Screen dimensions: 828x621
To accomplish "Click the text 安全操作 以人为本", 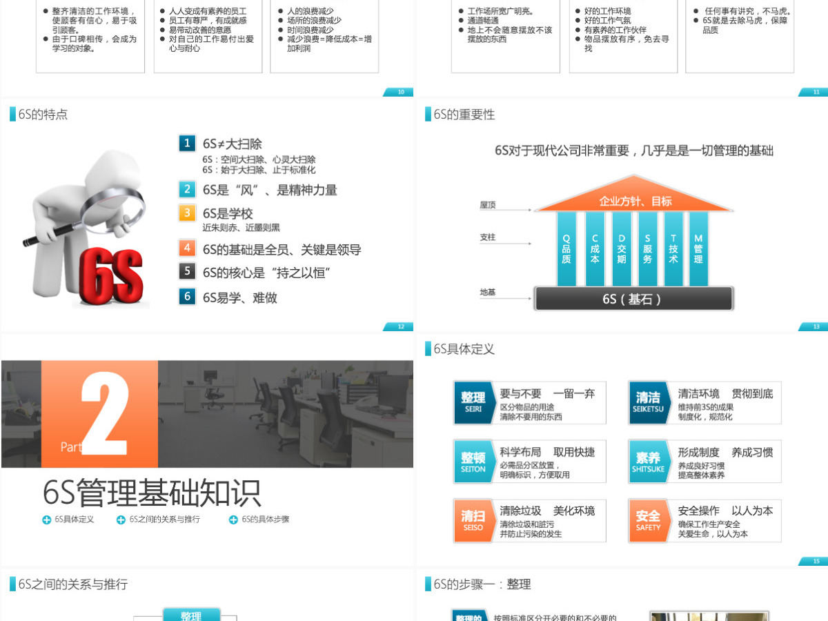I will pos(725,511).
